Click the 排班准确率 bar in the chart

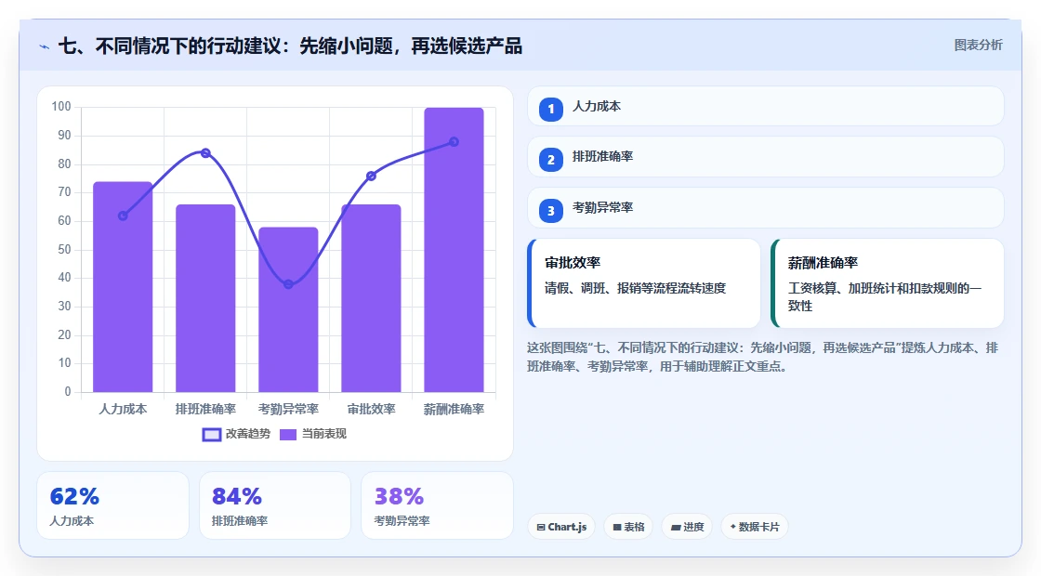coord(205,298)
